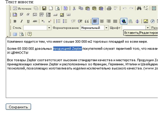Screen dimensions: 158x113
Task: Copy the selected text
Action: [81, 8]
